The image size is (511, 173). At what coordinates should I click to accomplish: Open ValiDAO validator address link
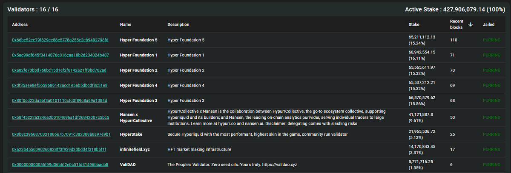tap(60, 165)
